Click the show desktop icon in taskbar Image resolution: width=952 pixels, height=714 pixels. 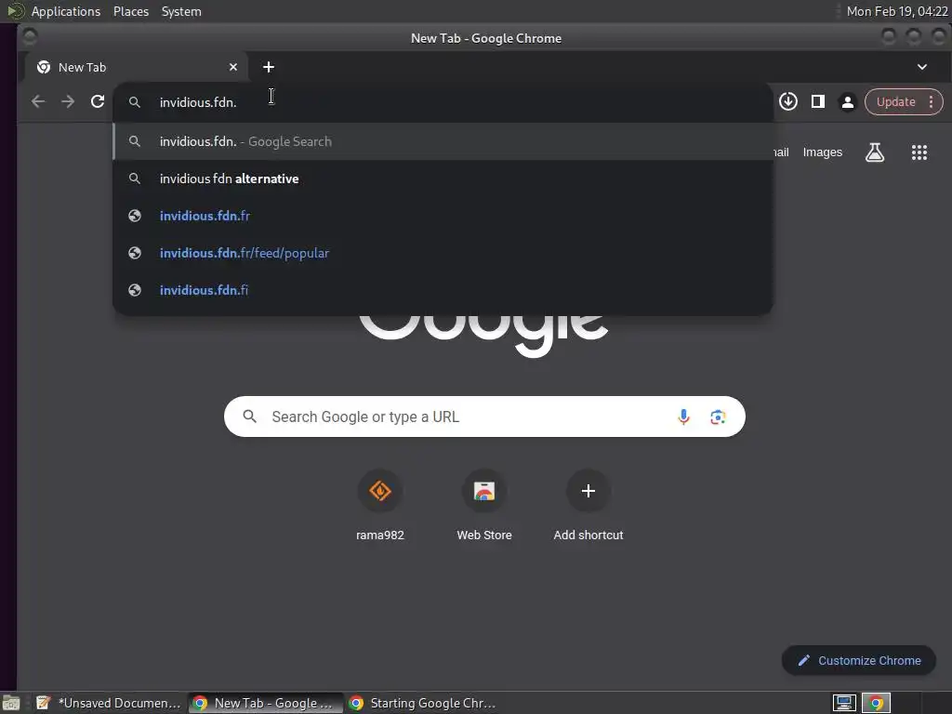click(10, 703)
